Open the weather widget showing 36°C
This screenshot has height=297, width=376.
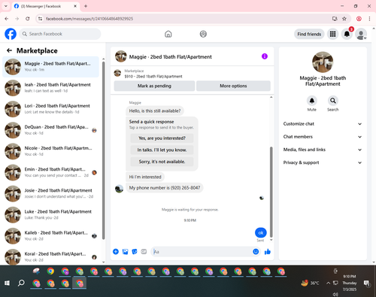point(311,283)
